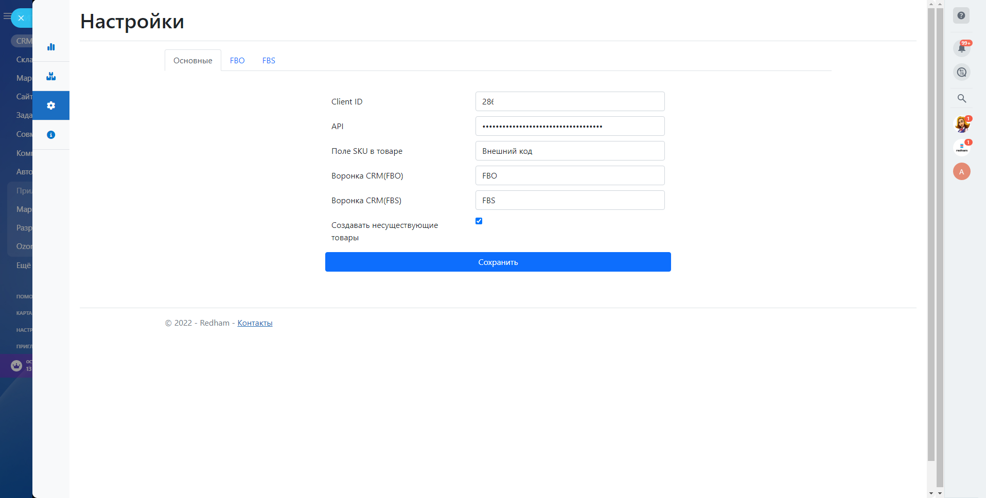Open the redham chat avatar

tap(961, 148)
